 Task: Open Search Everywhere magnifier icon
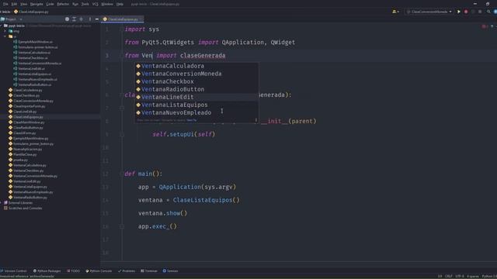[488, 12]
